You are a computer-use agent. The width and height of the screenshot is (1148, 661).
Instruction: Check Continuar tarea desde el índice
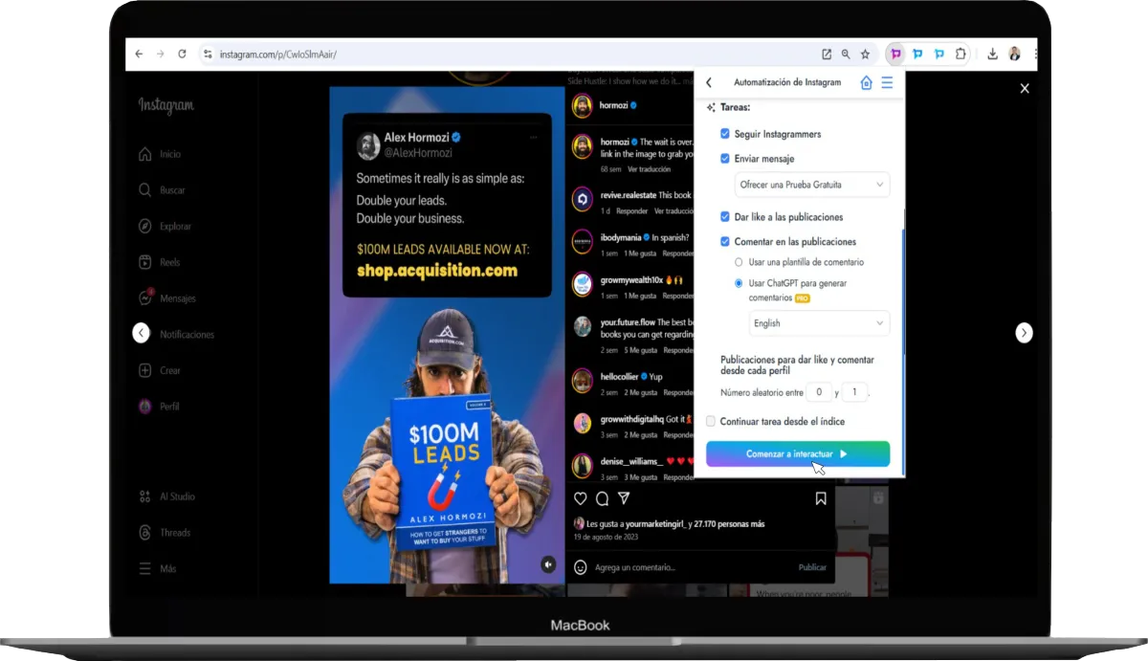click(711, 421)
